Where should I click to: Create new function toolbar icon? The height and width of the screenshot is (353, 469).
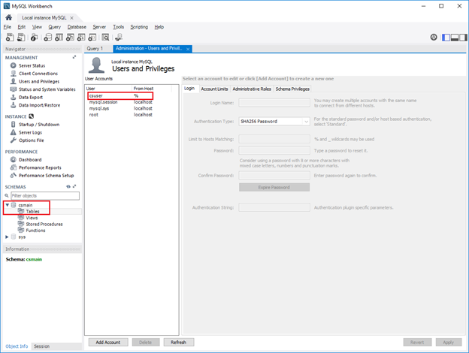tap(92, 38)
